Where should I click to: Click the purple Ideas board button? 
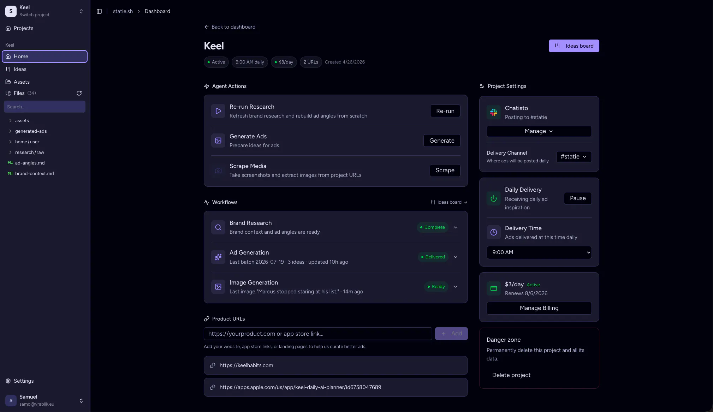point(574,46)
